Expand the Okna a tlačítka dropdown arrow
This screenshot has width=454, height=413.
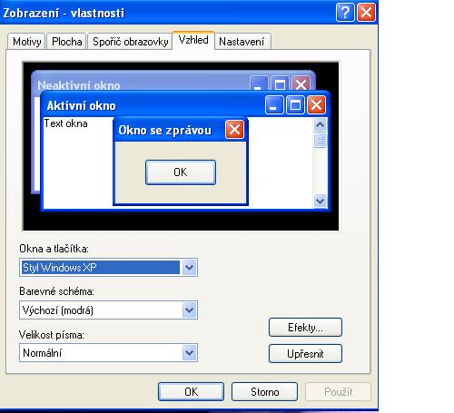coord(190,268)
